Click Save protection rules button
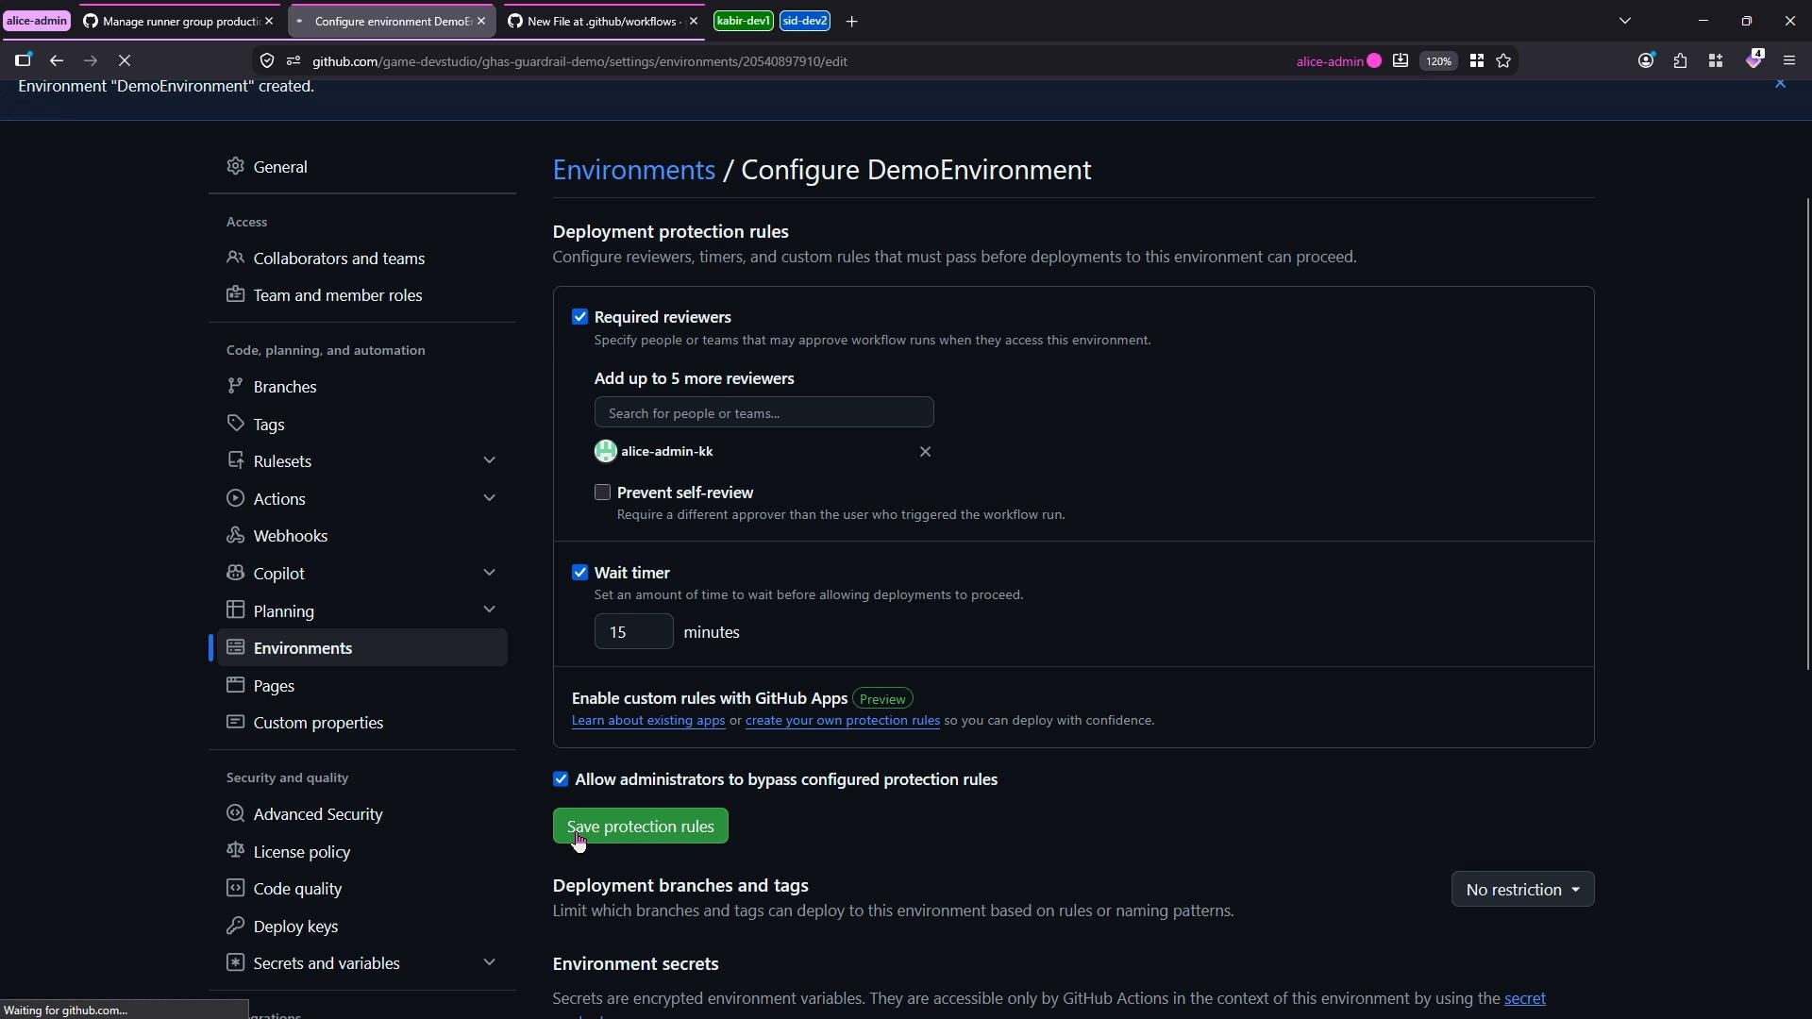 point(641,826)
